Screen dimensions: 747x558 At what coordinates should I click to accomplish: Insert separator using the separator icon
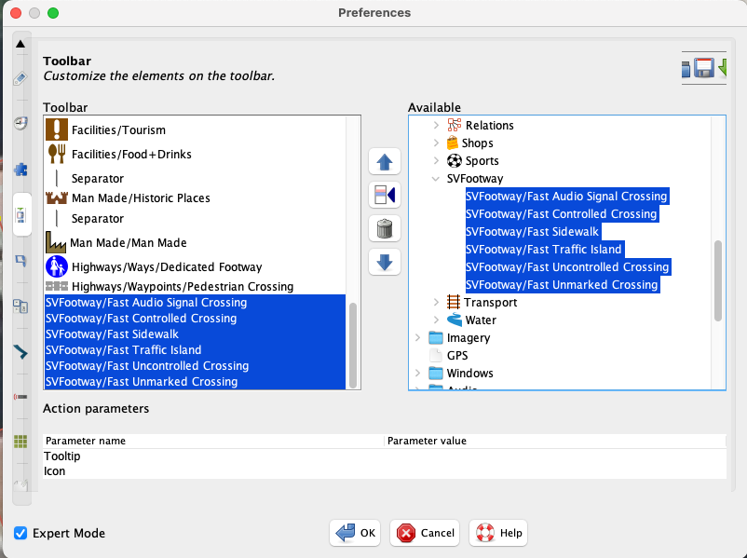pyautogui.click(x=385, y=195)
